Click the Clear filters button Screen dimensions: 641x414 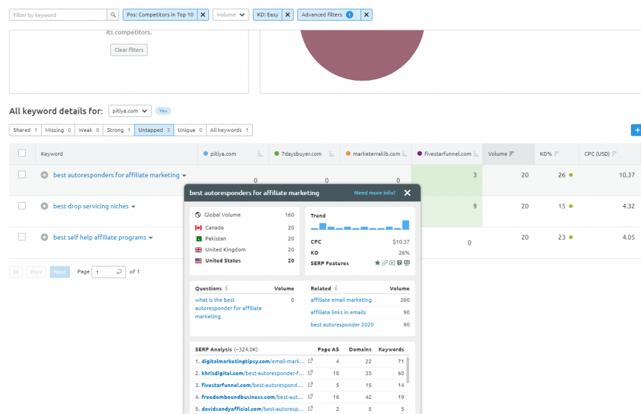[x=129, y=50]
